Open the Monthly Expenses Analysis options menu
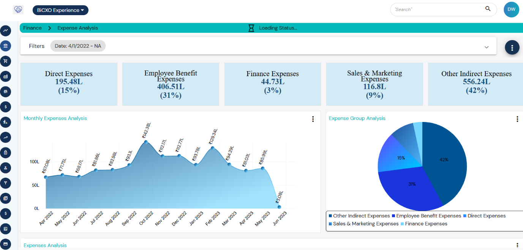 pyautogui.click(x=313, y=119)
